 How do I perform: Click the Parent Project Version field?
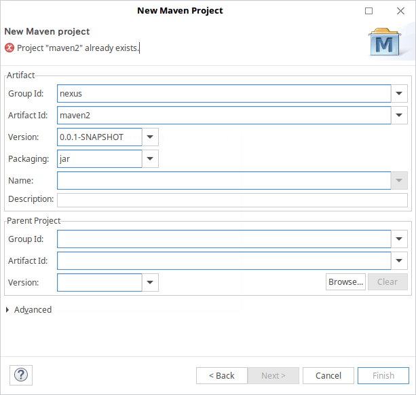100,282
